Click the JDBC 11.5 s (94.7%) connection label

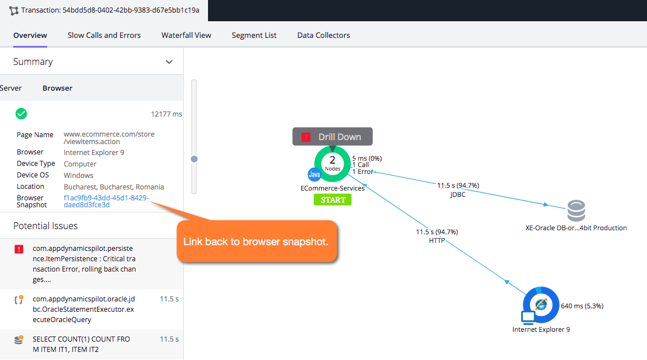(458, 190)
